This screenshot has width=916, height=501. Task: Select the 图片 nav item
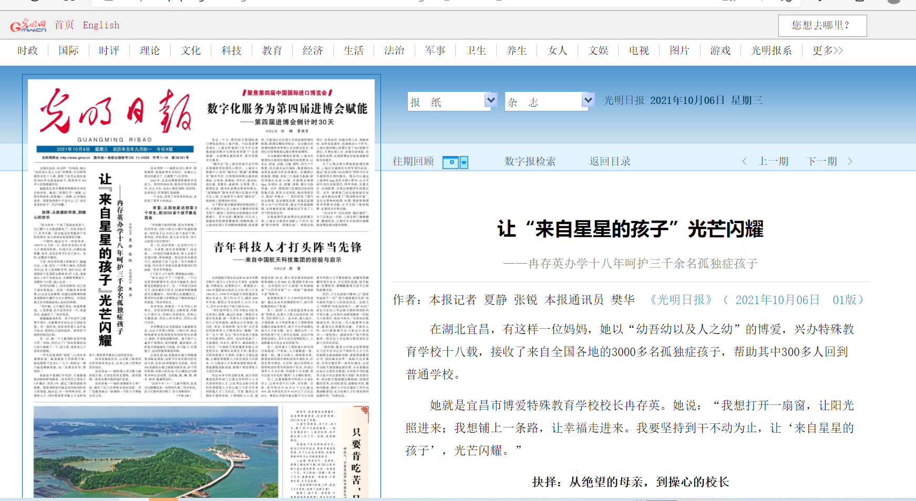pyautogui.click(x=680, y=50)
